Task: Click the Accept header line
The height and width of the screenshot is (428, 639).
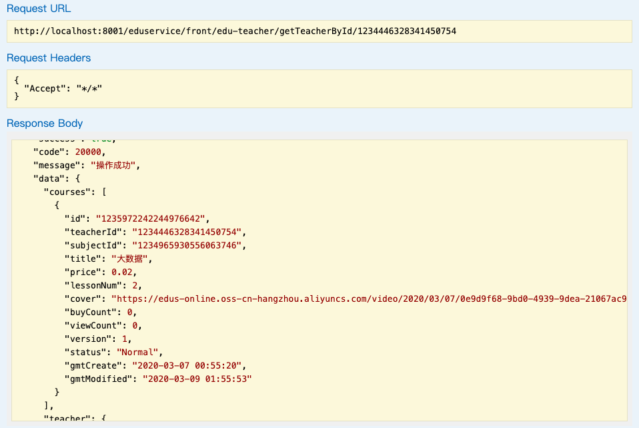Action: coord(63,88)
